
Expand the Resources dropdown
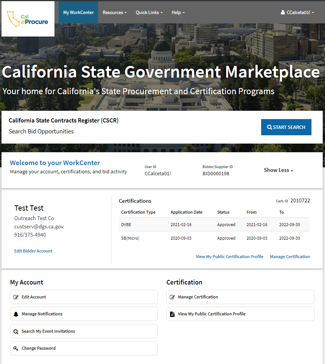[115, 12]
